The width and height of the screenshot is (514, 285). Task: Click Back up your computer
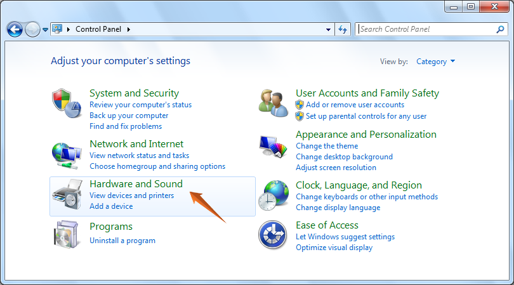pyautogui.click(x=129, y=116)
